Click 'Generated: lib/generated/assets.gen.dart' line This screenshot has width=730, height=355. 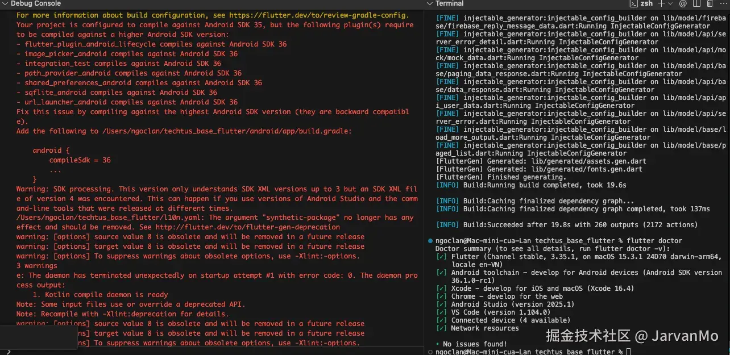point(541,161)
